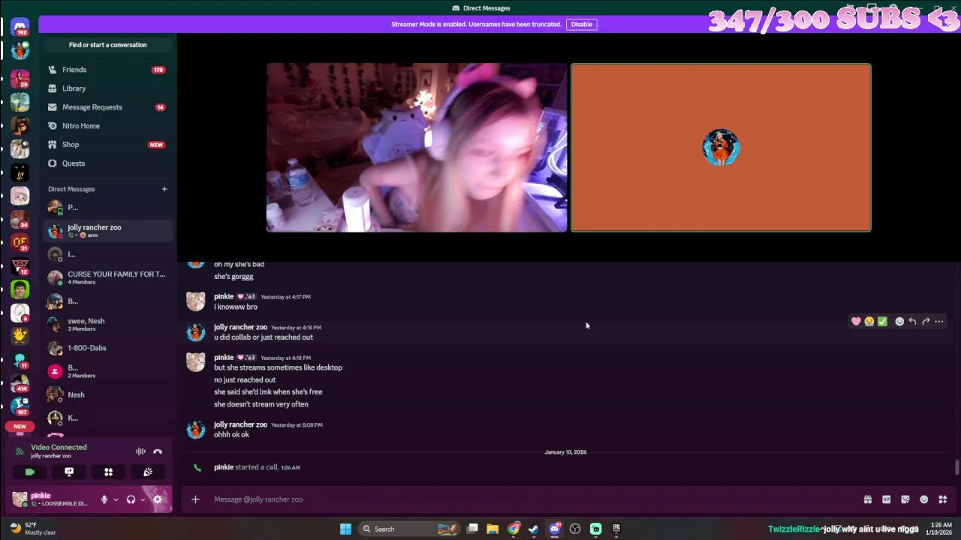This screenshot has height=540, width=961.
Task: Forward the message
Action: 926,322
